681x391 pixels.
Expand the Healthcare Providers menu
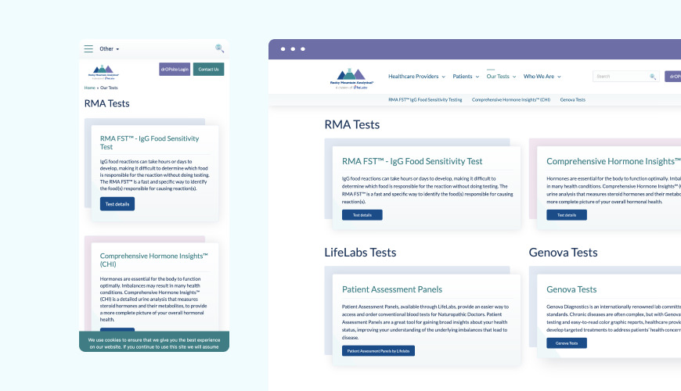tap(416, 77)
